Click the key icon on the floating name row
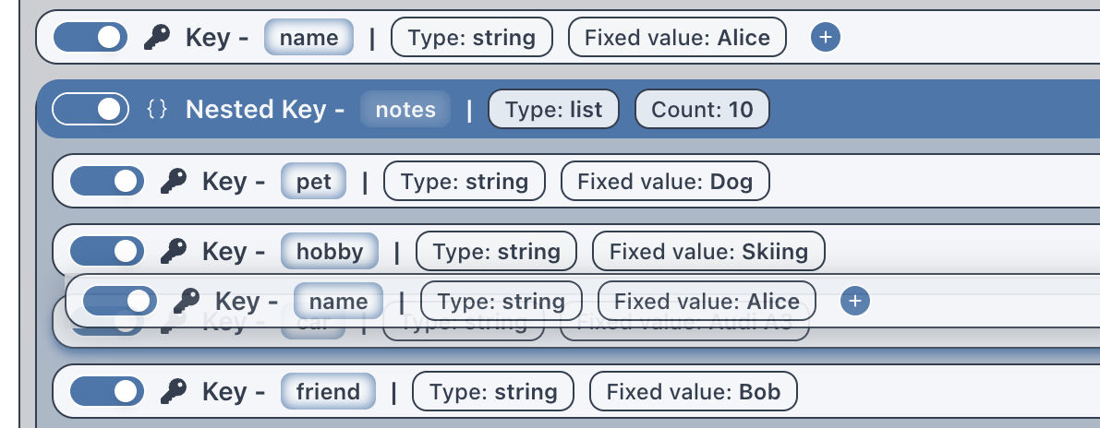 click(186, 302)
